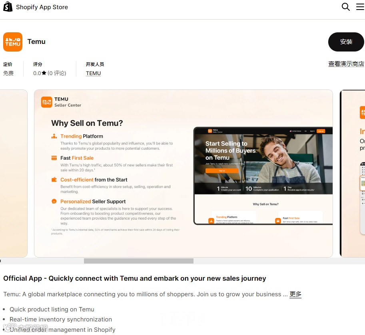Image resolution: width=365 pixels, height=335 pixels.
Task: Click the Shopify bag logo
Action: pos(8,7)
